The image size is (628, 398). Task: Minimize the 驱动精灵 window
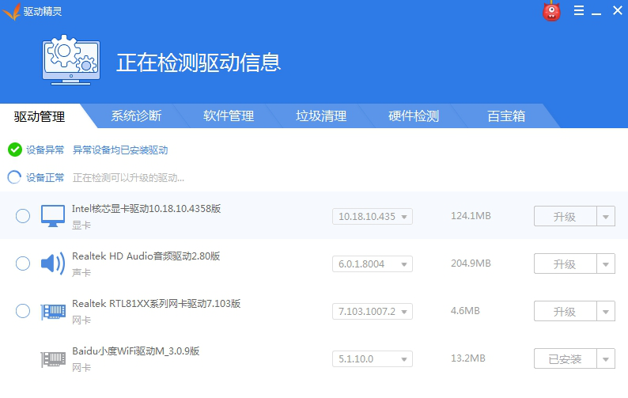pos(596,13)
